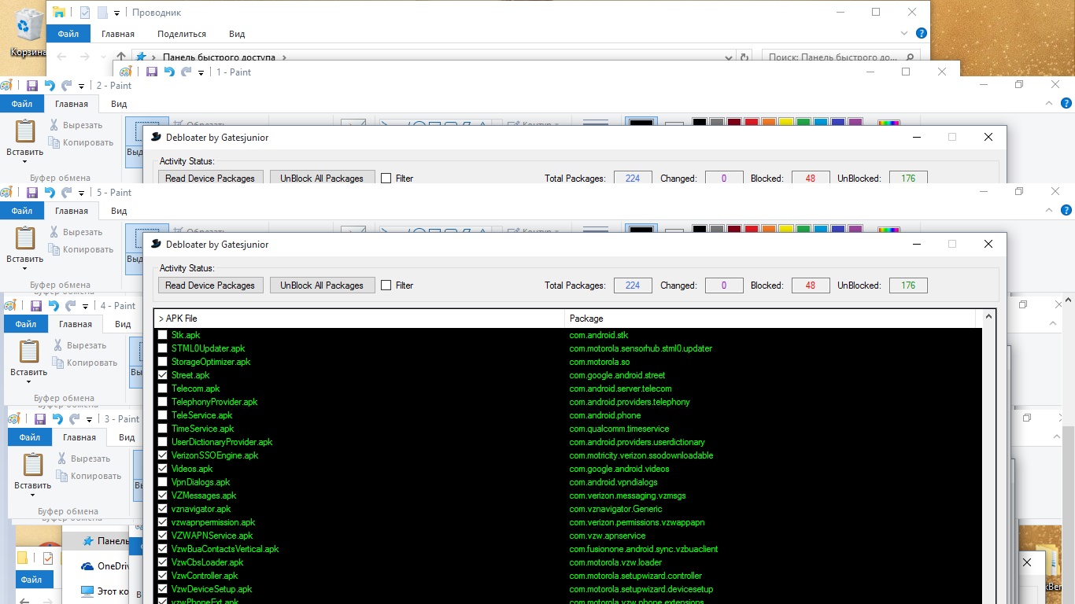This screenshot has width=1075, height=604.
Task: Sort the list by the APK File column header
Action: 360,319
